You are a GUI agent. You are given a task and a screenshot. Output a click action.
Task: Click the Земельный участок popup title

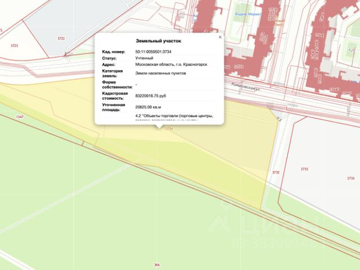(x=159, y=41)
